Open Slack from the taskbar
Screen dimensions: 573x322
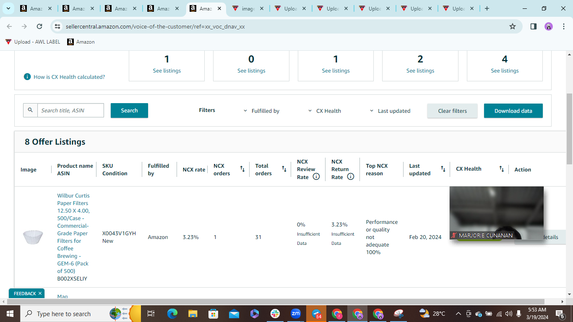[x=275, y=314]
